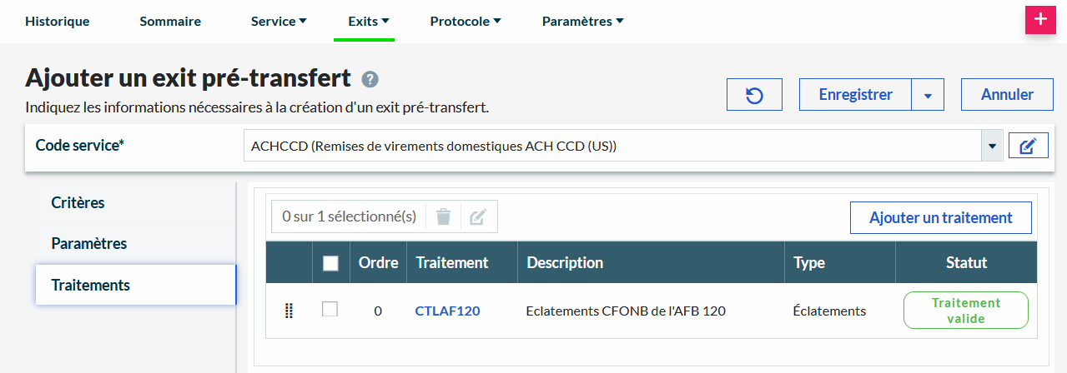Toggle the select-all checkbox in table header
The width and height of the screenshot is (1067, 373).
pos(330,263)
